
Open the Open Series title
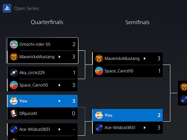click(26, 8)
